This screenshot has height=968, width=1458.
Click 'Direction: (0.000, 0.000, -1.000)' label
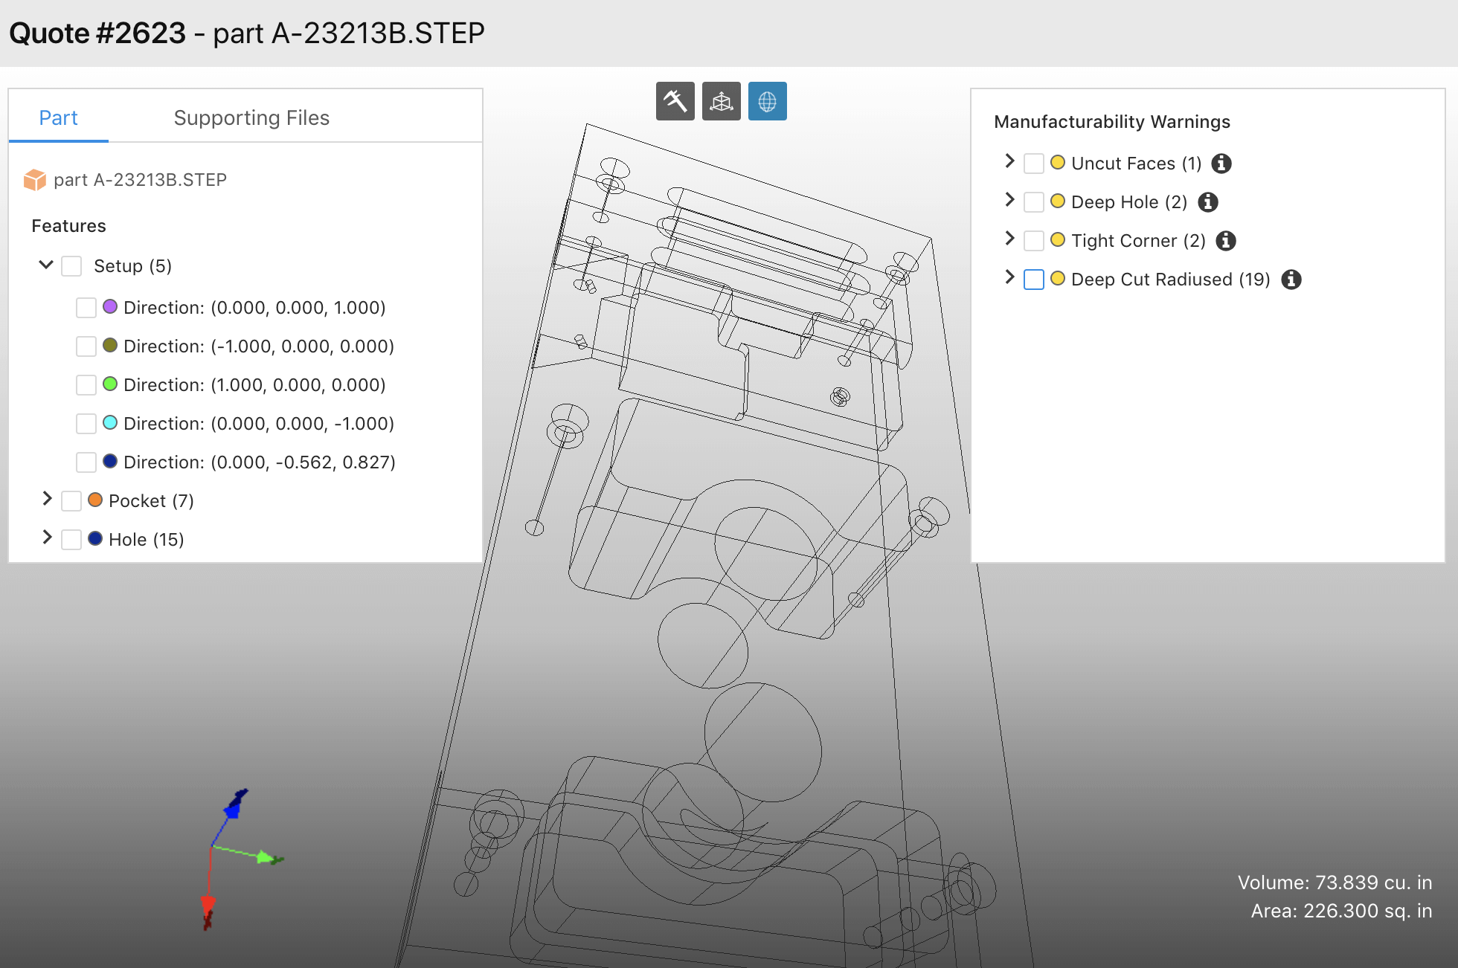[259, 424]
